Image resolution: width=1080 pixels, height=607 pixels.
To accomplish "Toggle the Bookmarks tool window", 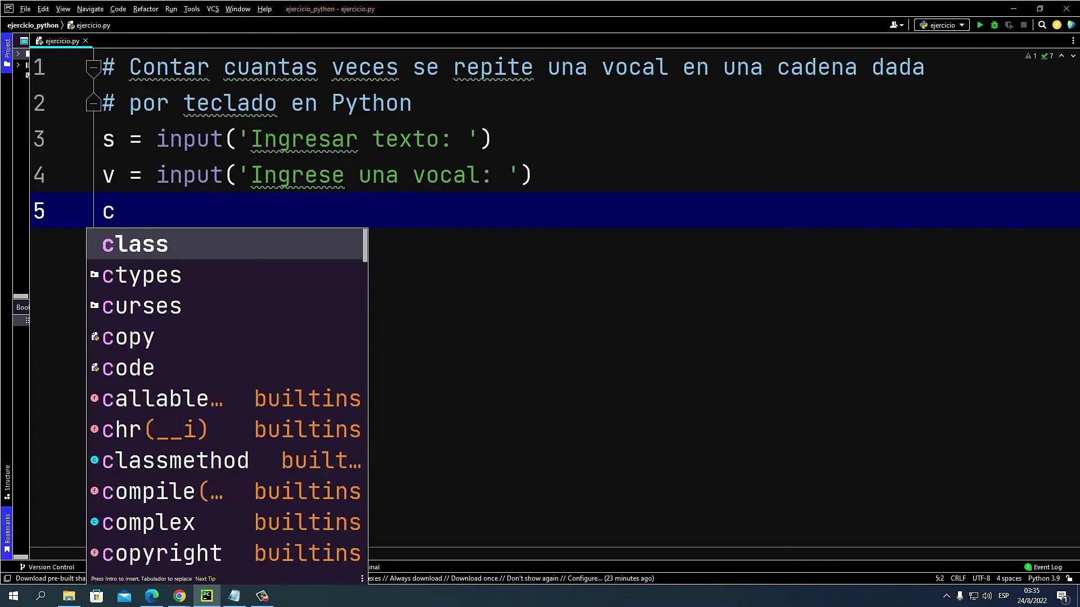I will pyautogui.click(x=7, y=531).
